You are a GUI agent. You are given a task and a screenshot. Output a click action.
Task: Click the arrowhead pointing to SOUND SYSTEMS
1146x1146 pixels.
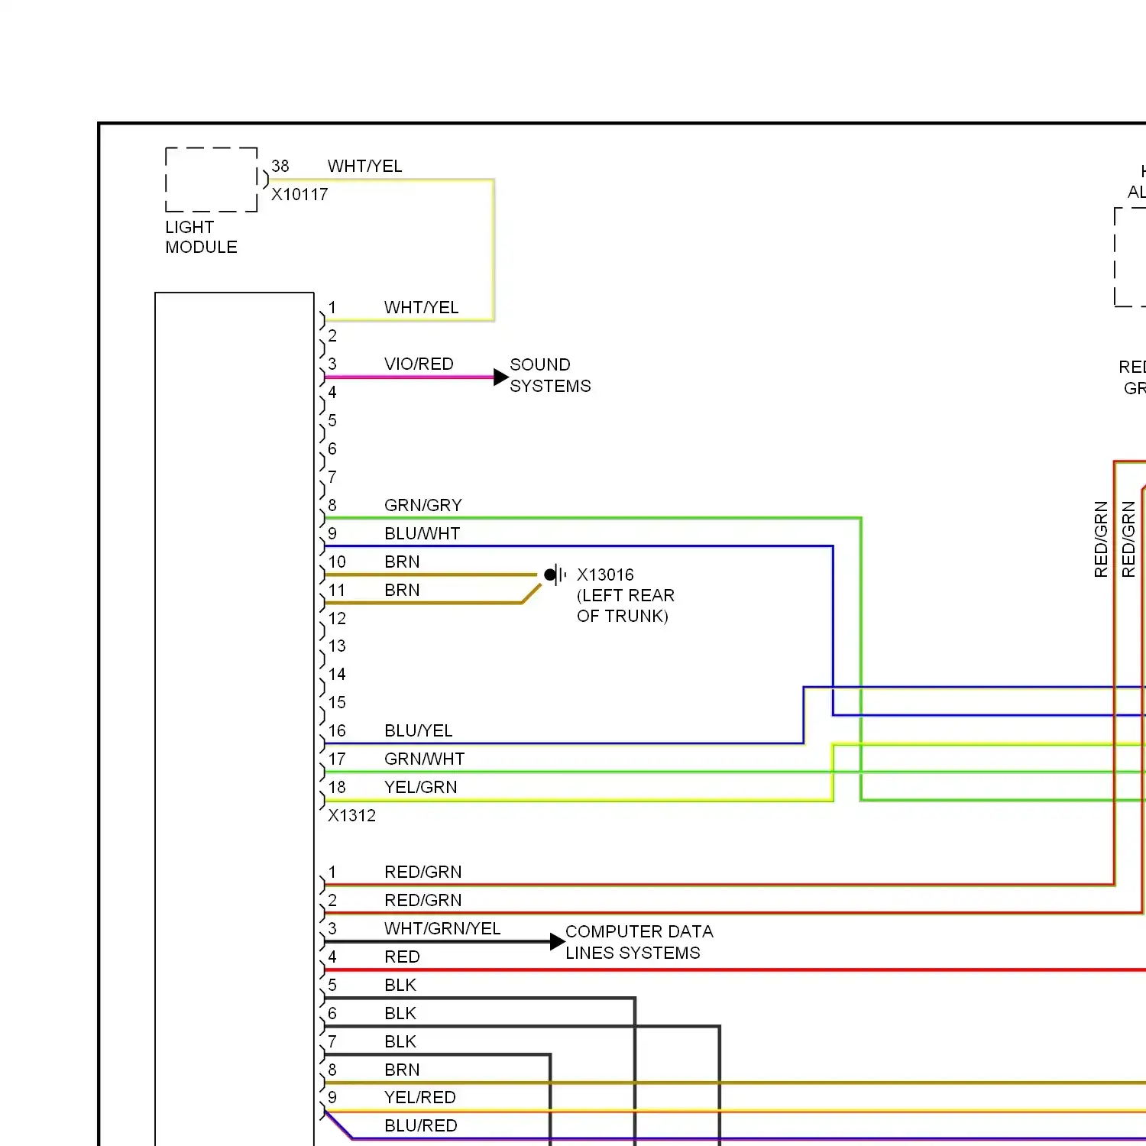501,377
